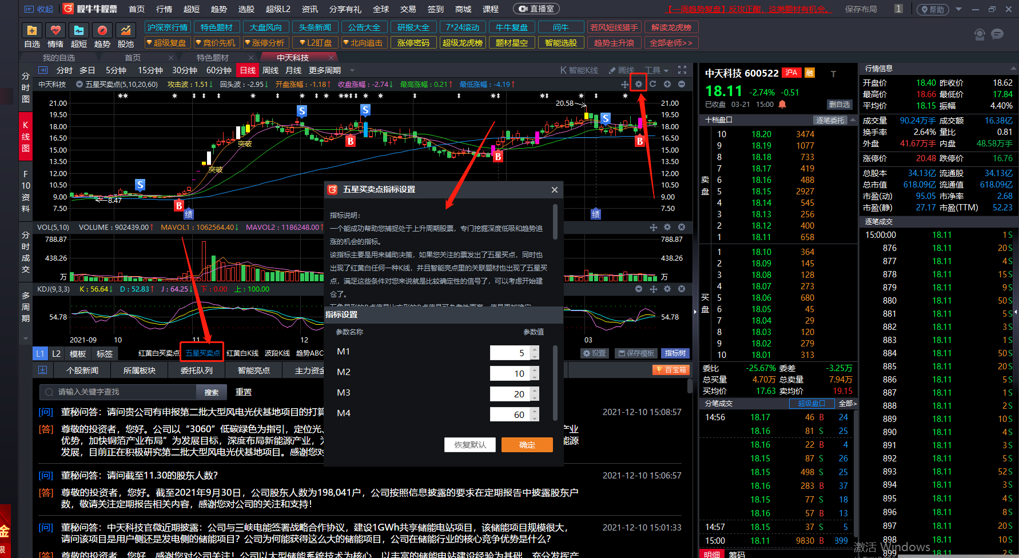Click the 搜索 search button
Viewport: 1019px width, 558px height.
point(212,392)
